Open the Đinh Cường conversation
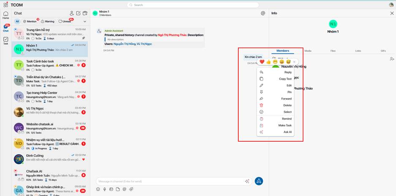396x196 pixels. [x=51, y=159]
